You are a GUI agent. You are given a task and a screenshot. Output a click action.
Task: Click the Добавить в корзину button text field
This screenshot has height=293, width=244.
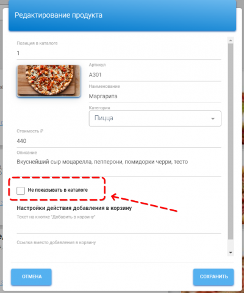(119, 227)
